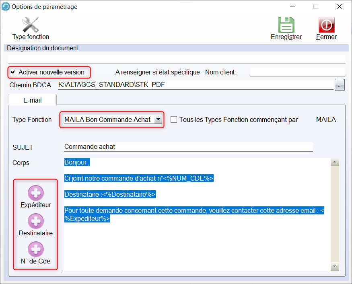Click the red Fermer power icon
This screenshot has height=284, width=352.
coord(326,25)
